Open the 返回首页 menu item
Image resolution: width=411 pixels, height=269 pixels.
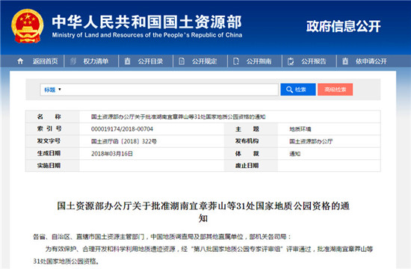45,61
